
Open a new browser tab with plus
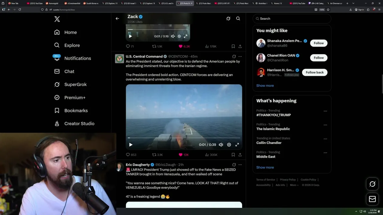(x=347, y=3)
